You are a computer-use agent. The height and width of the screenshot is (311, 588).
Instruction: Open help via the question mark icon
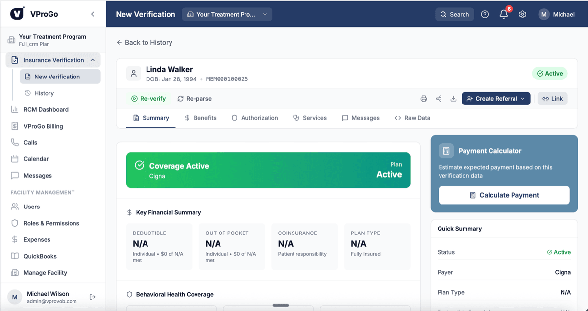[485, 14]
